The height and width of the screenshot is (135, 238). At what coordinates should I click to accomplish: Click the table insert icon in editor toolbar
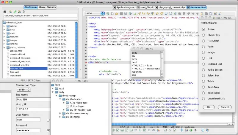click(x=162, y=14)
